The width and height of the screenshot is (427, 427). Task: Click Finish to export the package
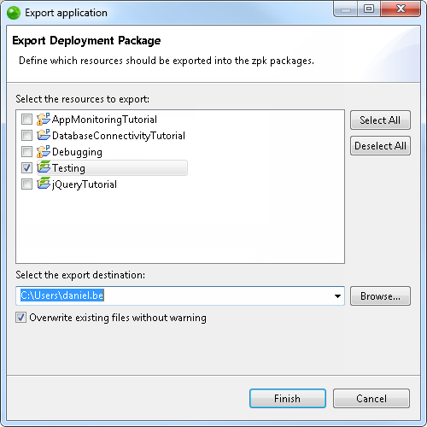point(288,399)
